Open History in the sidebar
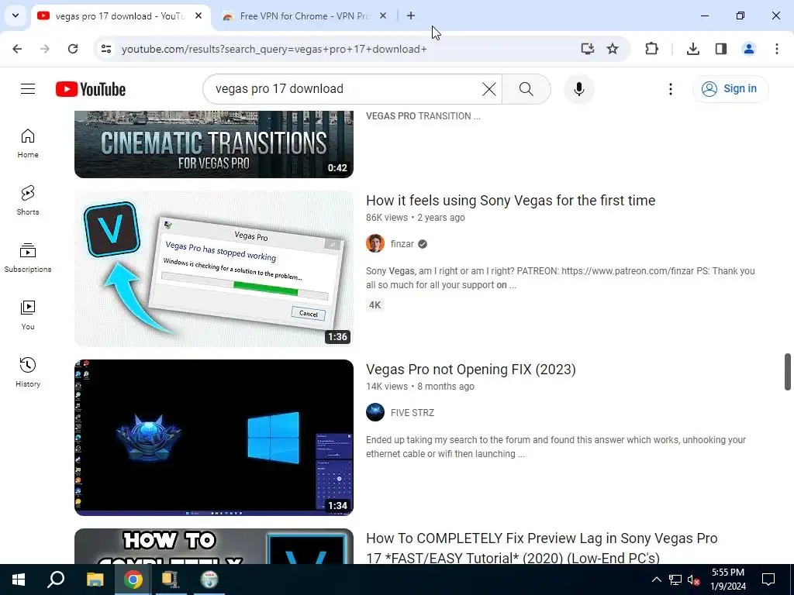This screenshot has height=595, width=794. 28,373
